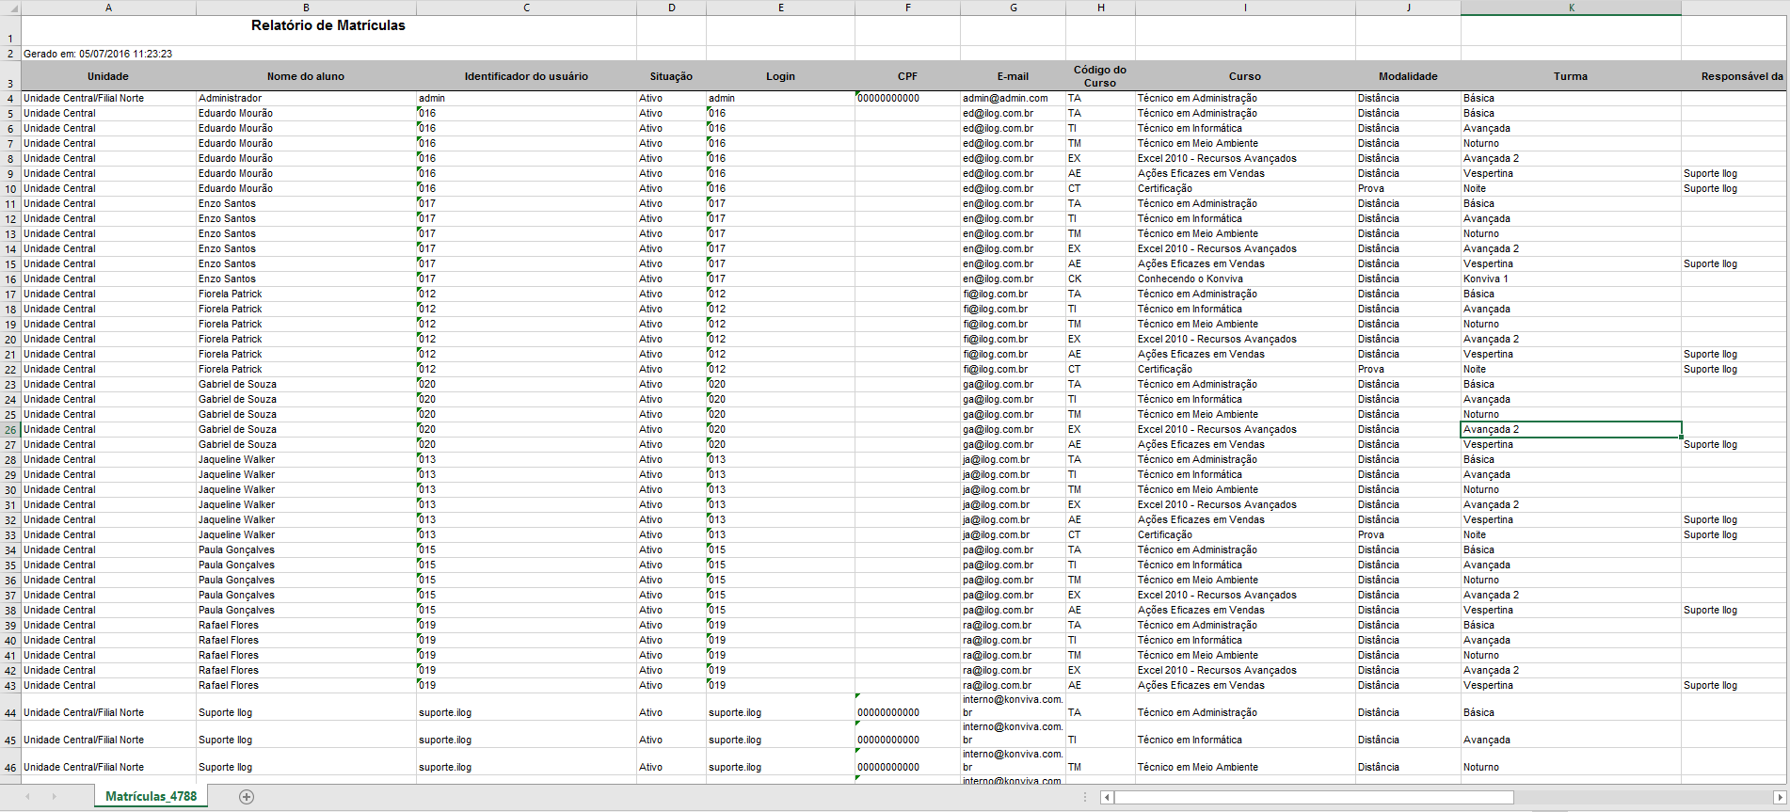Select column G header
The width and height of the screenshot is (1790, 812).
(x=1013, y=8)
